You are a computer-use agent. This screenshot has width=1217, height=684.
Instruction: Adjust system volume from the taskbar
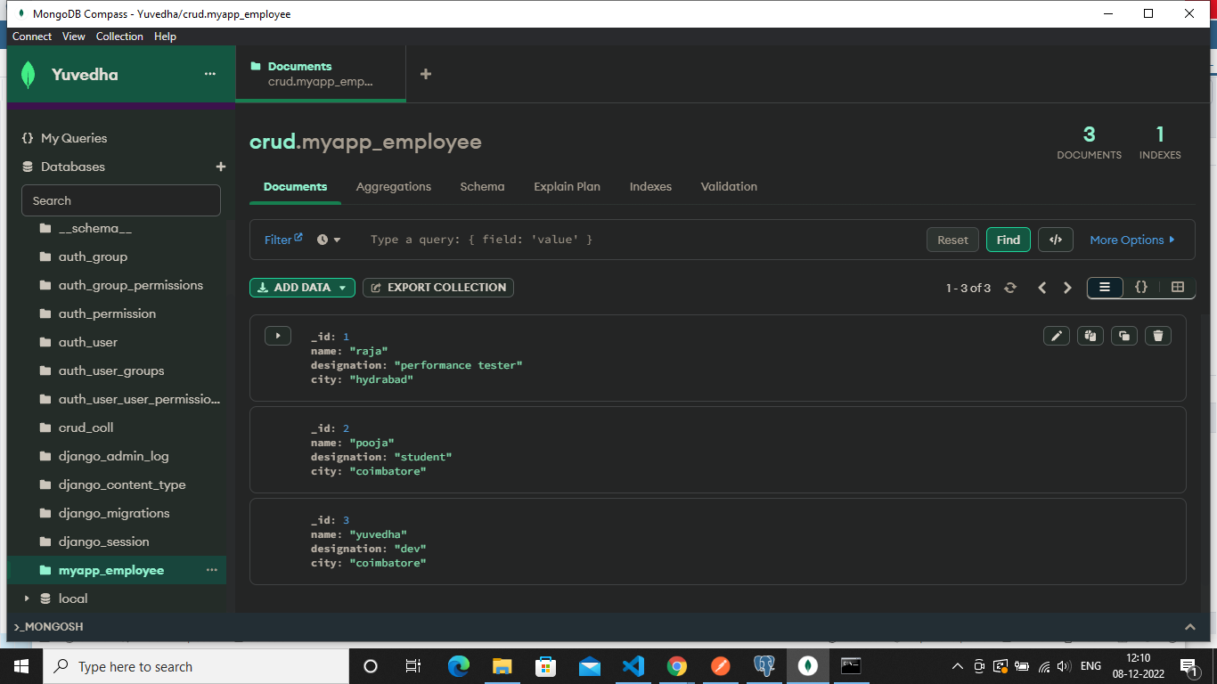[x=1064, y=666]
